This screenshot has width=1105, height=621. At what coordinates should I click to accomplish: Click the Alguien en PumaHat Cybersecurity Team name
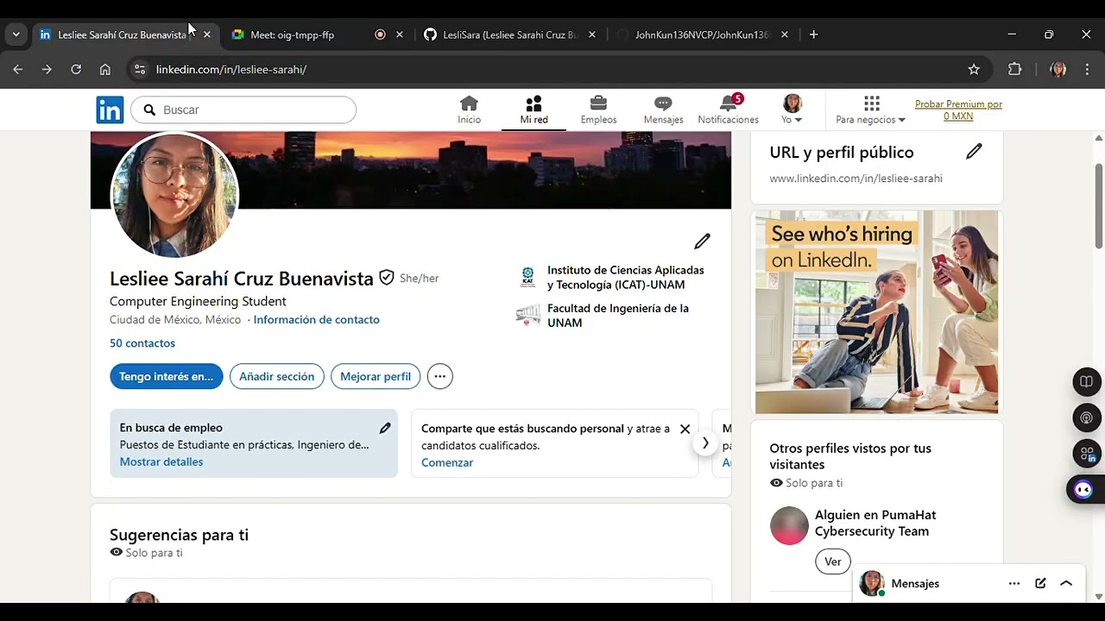click(875, 523)
